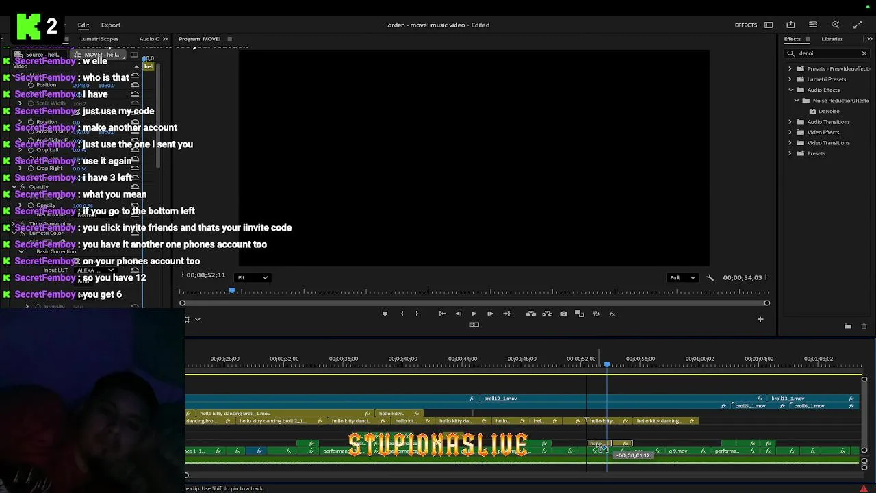Viewport: 876px width, 493px height.
Task: Export frame with the camera icon
Action: (x=563, y=314)
